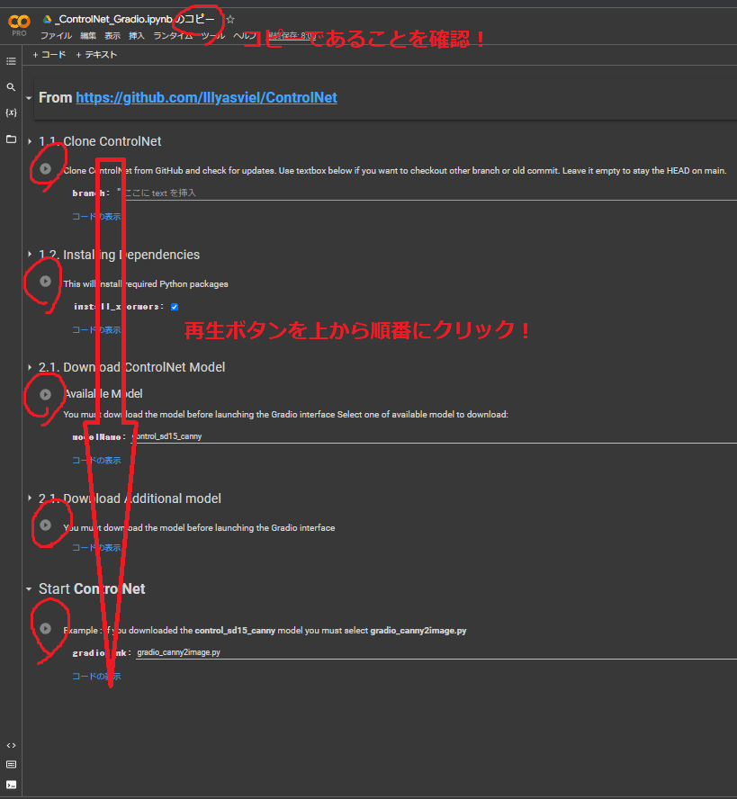Open the search sidebar icon

tap(11, 87)
